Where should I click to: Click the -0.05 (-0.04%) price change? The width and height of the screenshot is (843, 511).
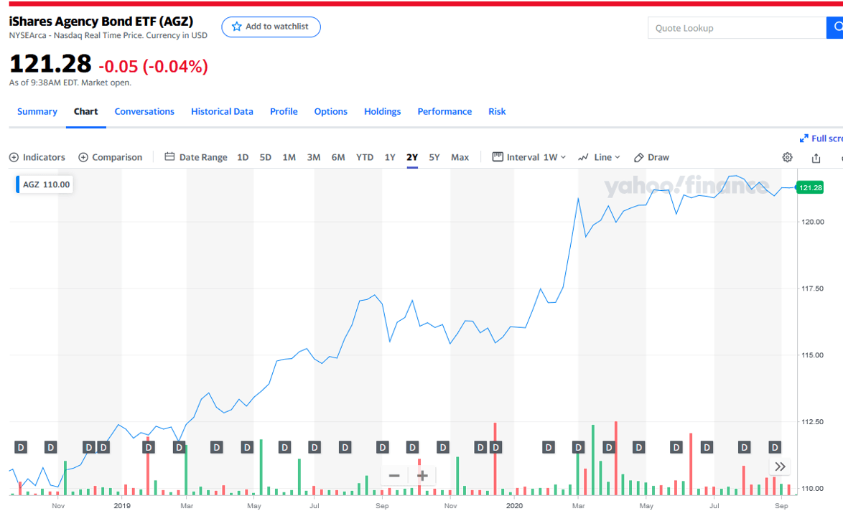[153, 66]
